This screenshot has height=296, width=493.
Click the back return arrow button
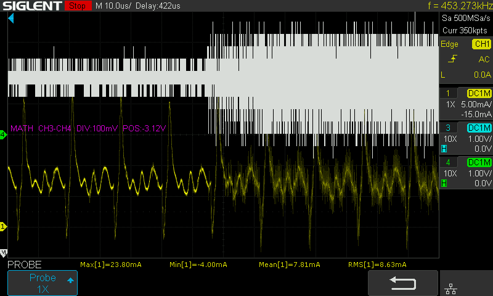tap(403, 283)
